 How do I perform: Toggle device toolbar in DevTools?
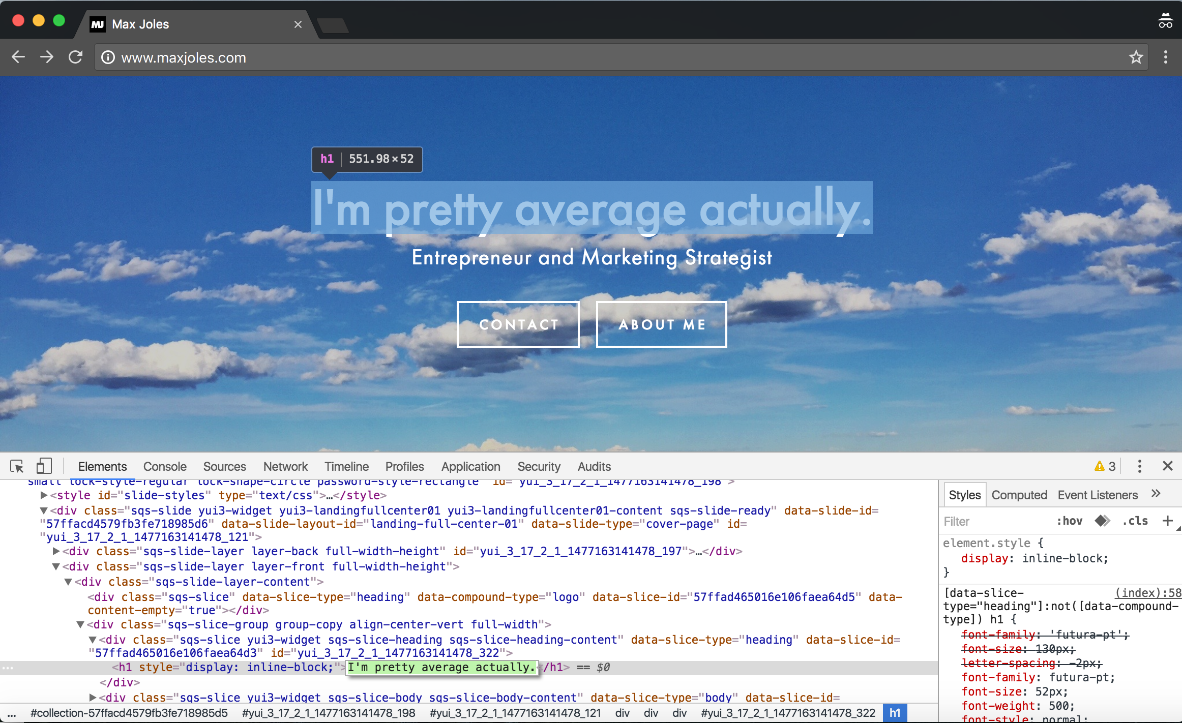(x=44, y=466)
